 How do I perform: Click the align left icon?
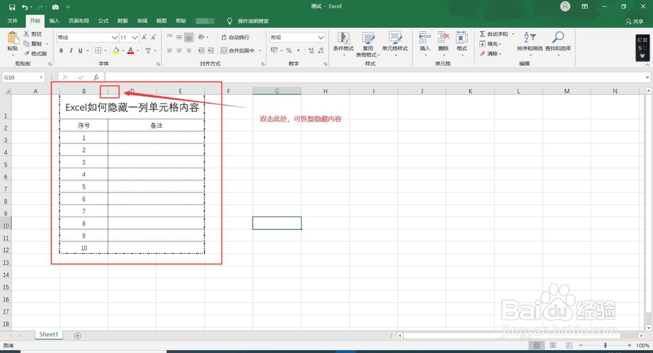[170, 50]
